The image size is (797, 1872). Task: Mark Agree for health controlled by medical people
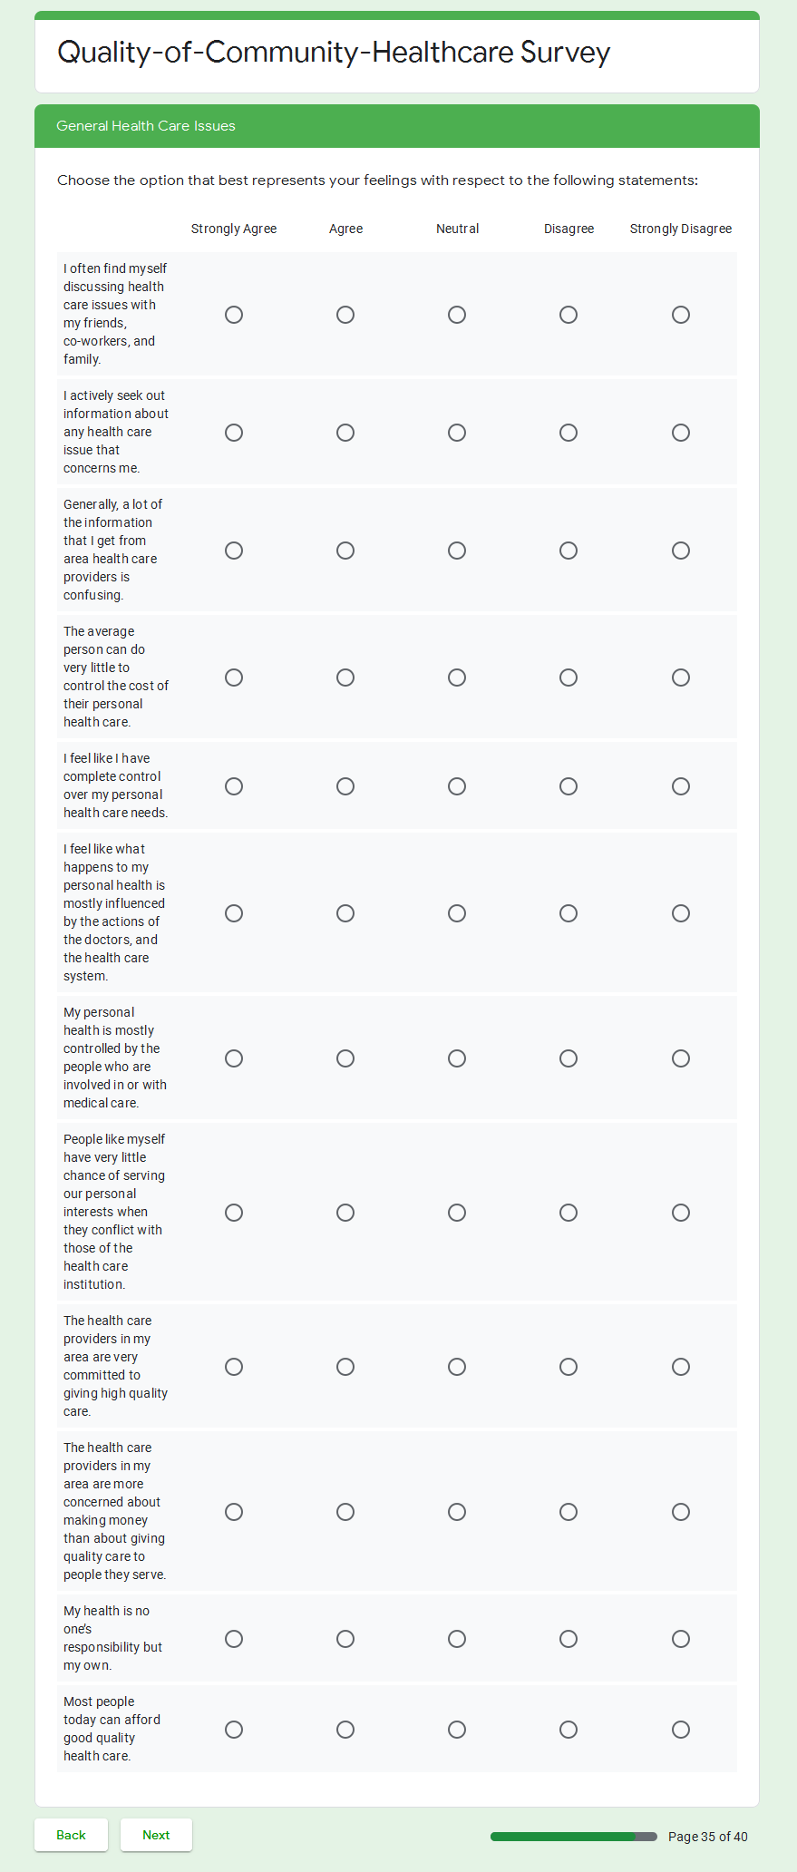pyautogui.click(x=345, y=1058)
